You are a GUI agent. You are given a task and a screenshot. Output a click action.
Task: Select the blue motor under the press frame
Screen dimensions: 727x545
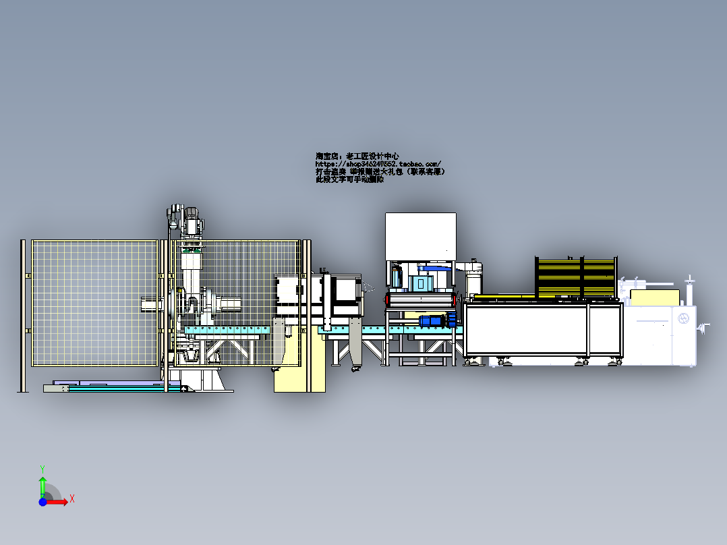tap(432, 321)
